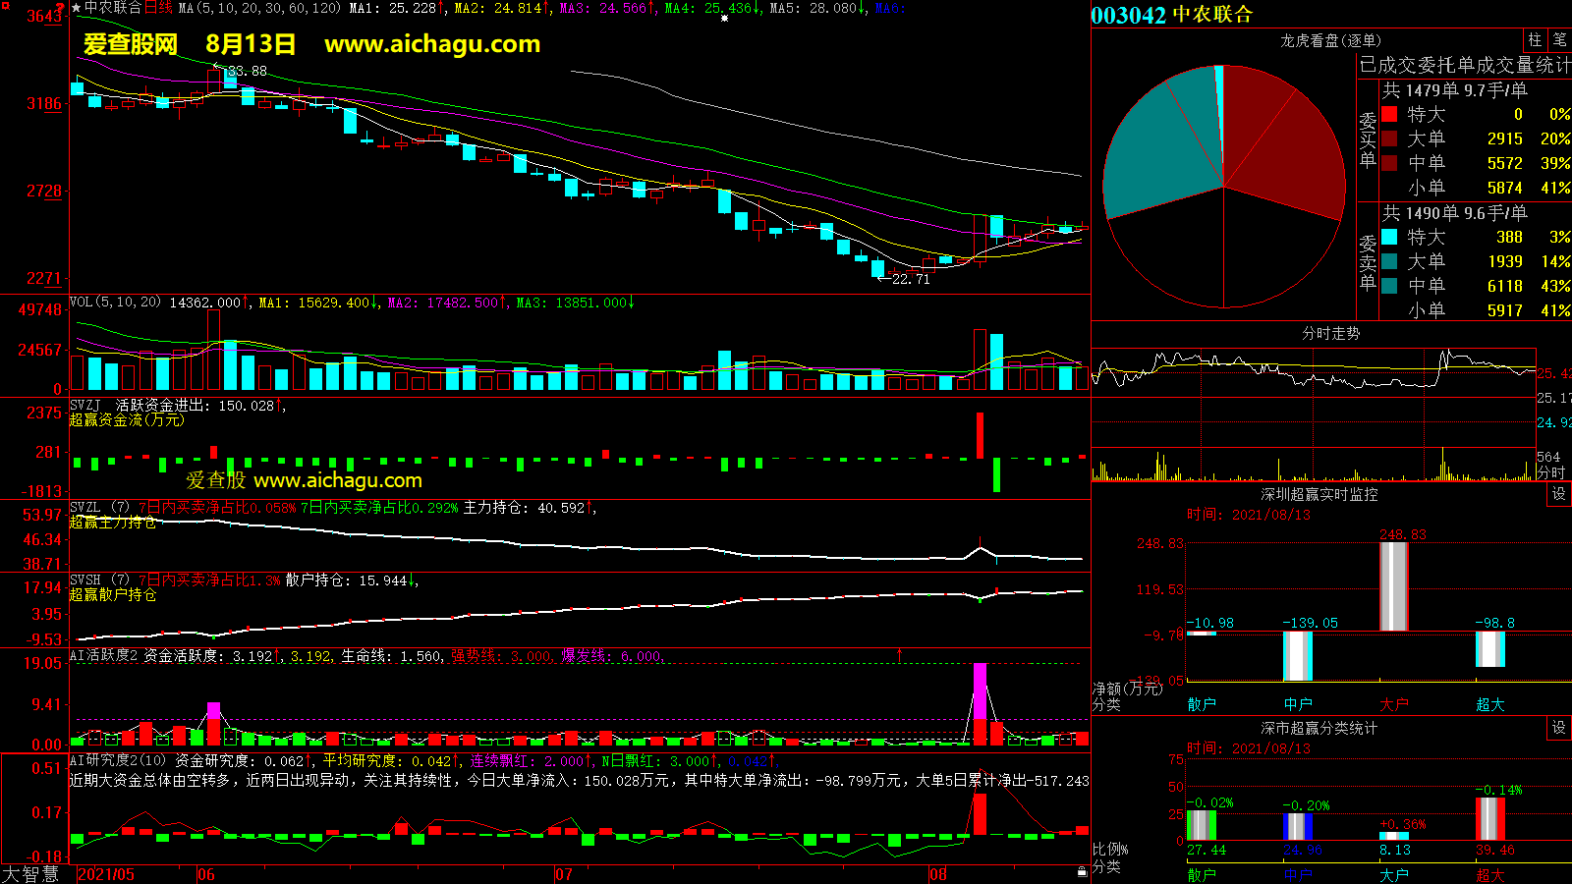Click the red up-arrow marker in AI活跃度 panel
This screenshot has width=1572, height=884.
tap(899, 653)
